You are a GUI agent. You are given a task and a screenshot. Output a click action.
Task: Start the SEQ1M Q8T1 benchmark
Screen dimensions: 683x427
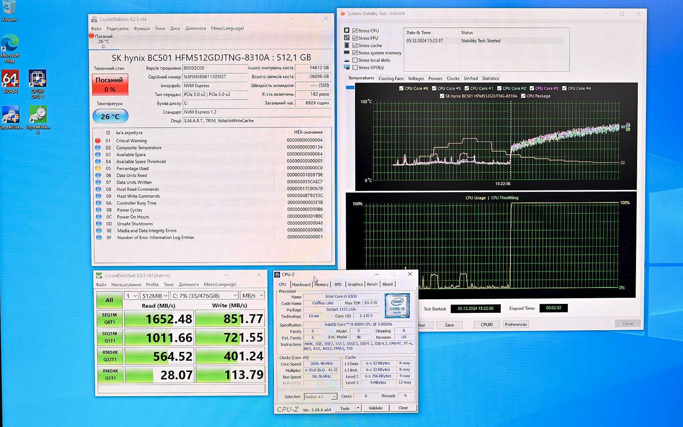(x=110, y=318)
